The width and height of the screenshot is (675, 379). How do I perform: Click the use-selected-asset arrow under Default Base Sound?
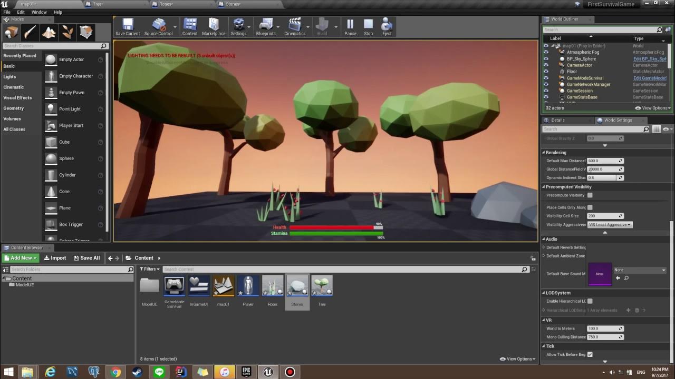[618, 278]
